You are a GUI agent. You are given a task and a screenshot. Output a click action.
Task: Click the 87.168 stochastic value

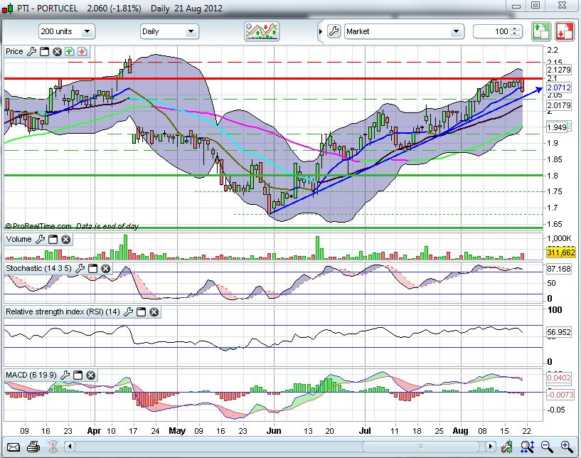(x=559, y=269)
